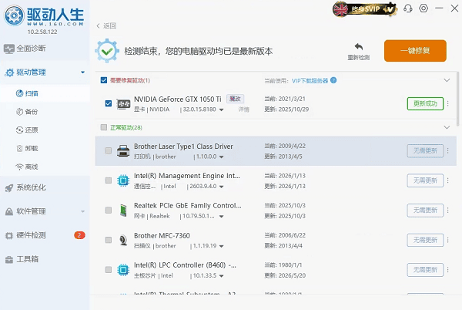
Task: Open the VIP下载服务器 link
Action: click(x=310, y=80)
